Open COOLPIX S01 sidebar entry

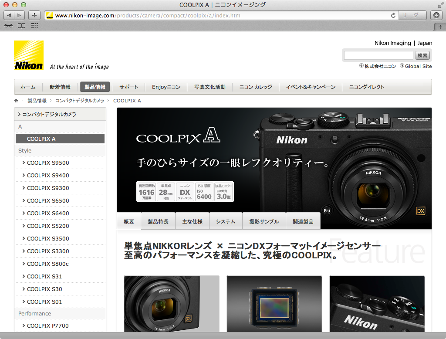tap(60, 302)
